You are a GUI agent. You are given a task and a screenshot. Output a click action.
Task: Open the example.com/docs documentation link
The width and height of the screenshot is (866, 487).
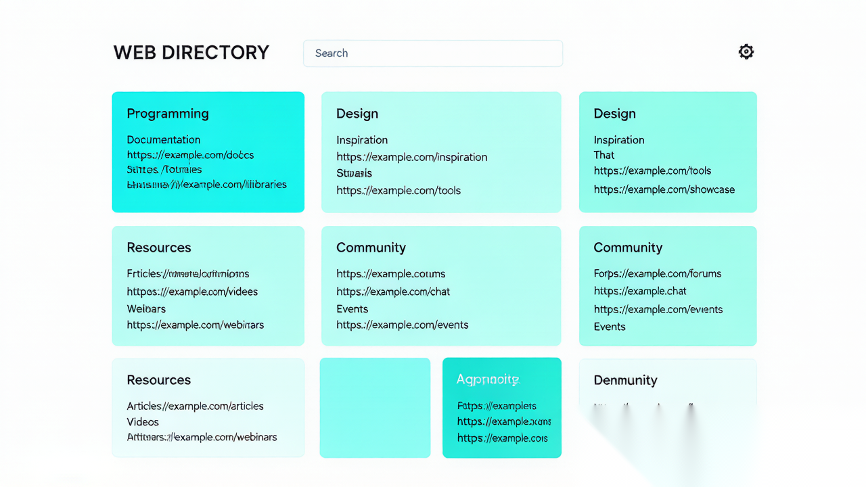190,155
